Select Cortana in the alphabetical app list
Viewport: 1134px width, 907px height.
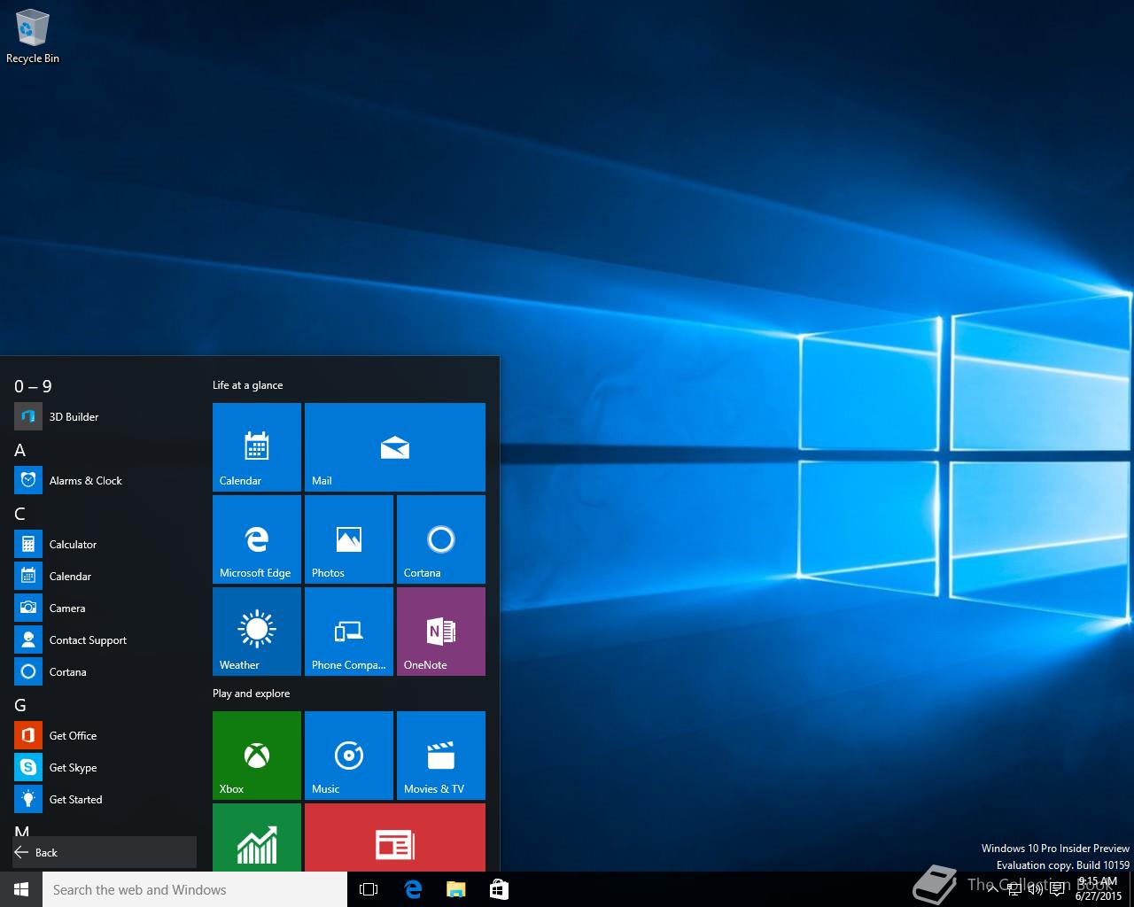[105, 671]
